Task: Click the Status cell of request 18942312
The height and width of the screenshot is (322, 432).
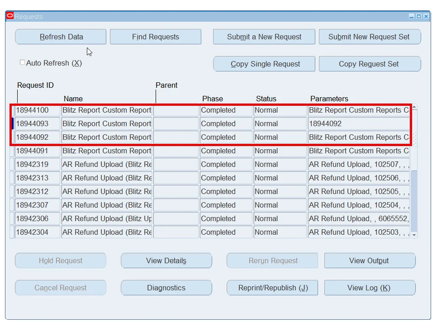Action: click(x=280, y=191)
